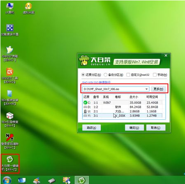Viewport: 185px width, 184px height.
Task: Launch login password clear [Alt+C] icon
Action: click(10, 141)
